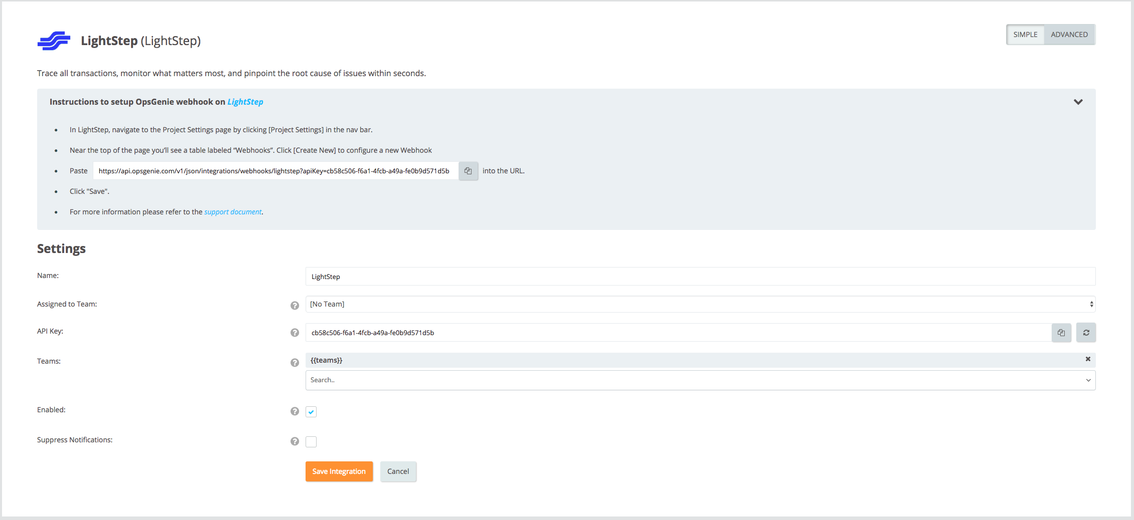Screen dimensions: 1134x520
Task: Copy the webhook URL in instructions
Action: tap(468, 171)
